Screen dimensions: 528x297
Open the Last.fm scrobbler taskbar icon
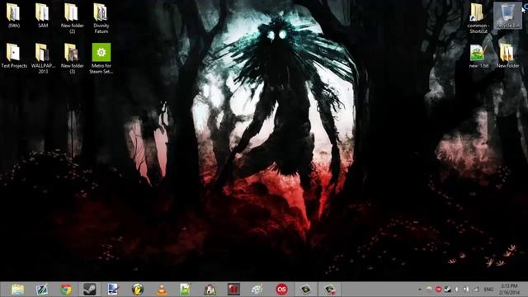click(x=281, y=290)
